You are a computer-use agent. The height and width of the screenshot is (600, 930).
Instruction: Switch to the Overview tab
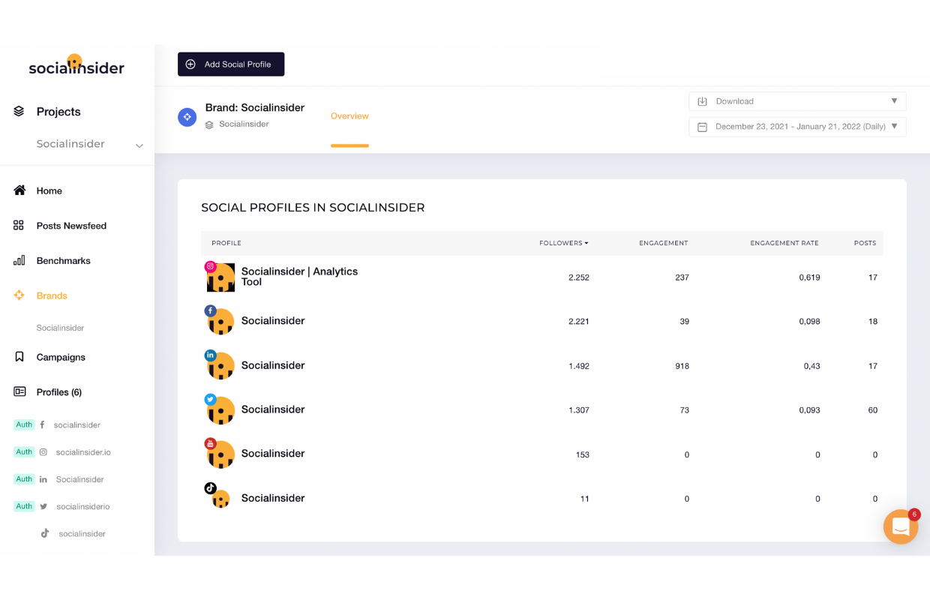click(349, 116)
